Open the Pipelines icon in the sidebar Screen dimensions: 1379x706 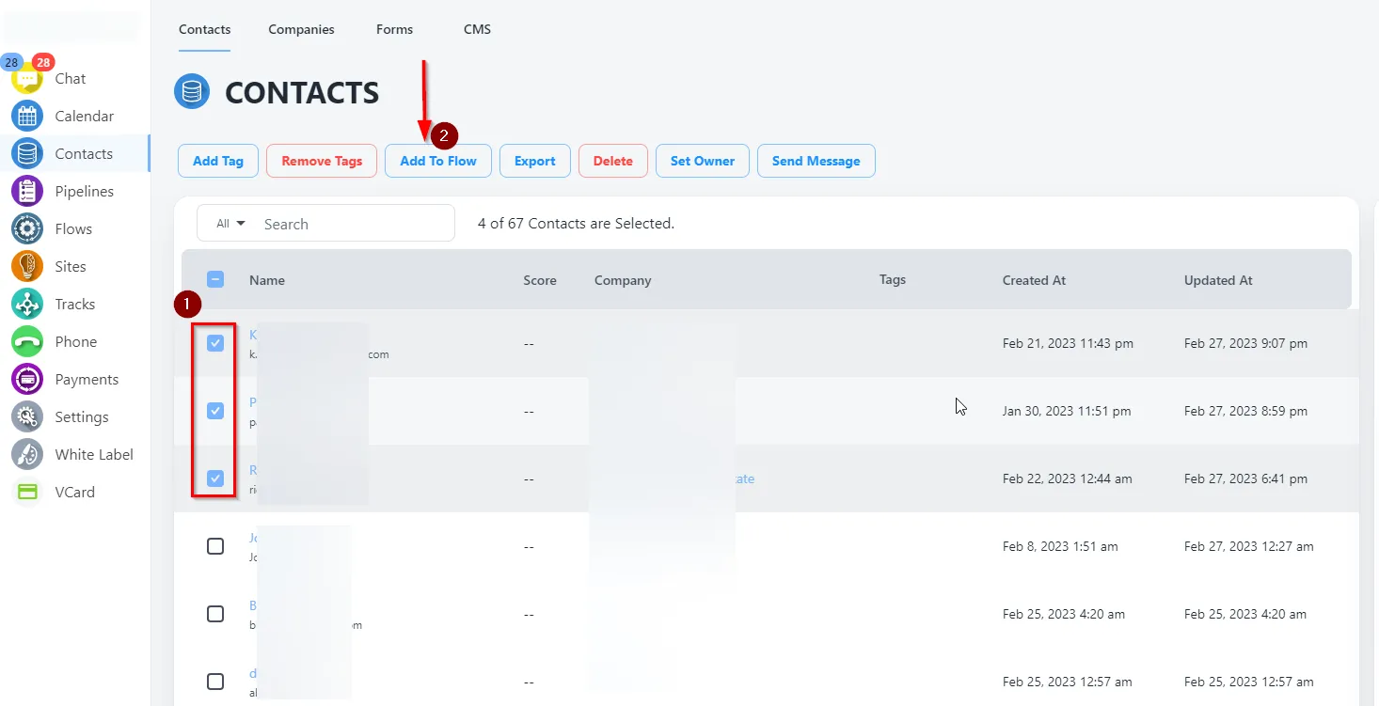point(27,192)
